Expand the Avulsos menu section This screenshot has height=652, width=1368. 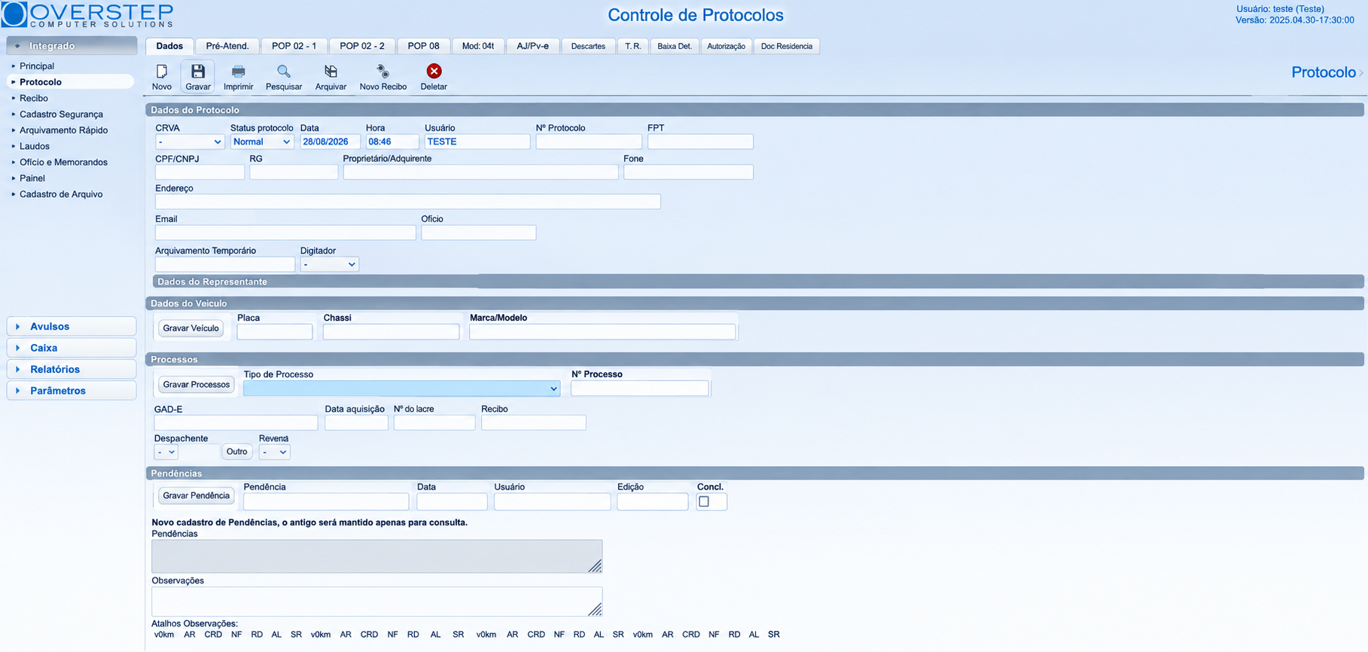72,327
